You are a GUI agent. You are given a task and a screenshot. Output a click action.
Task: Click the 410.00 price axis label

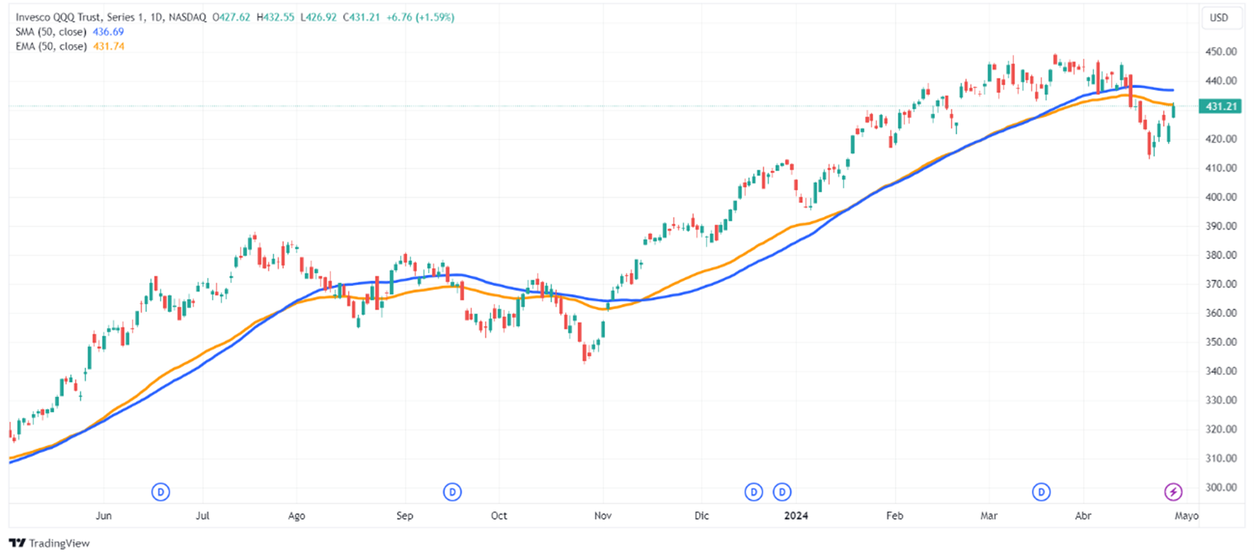pyautogui.click(x=1221, y=168)
